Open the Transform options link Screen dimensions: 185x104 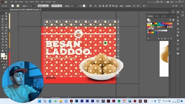point(128,6)
